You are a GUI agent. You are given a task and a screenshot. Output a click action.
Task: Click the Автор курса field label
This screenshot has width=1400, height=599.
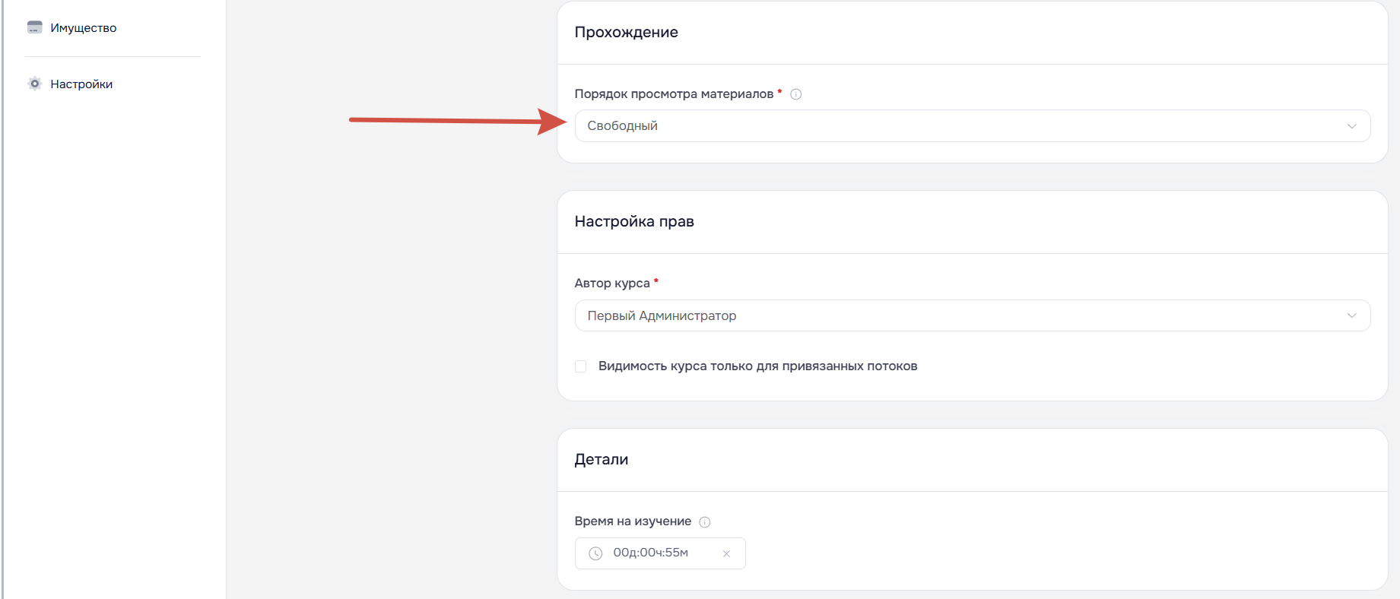point(611,284)
